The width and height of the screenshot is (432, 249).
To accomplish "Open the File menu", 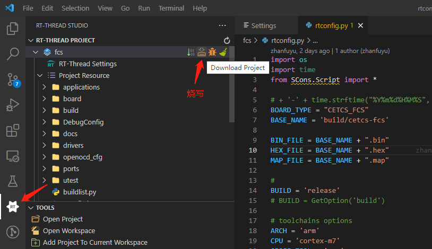I will [x=28, y=8].
